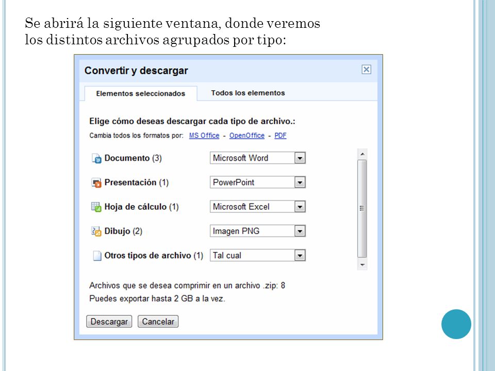Click the Cancelar button
The height and width of the screenshot is (371, 495).
pos(158,322)
